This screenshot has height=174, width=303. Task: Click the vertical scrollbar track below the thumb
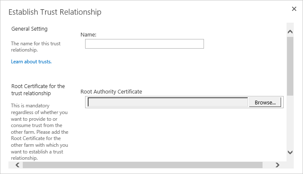(x=290, y=122)
